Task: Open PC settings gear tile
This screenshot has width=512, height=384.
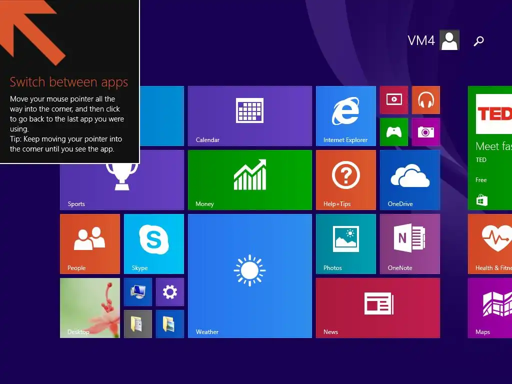Action: click(170, 292)
